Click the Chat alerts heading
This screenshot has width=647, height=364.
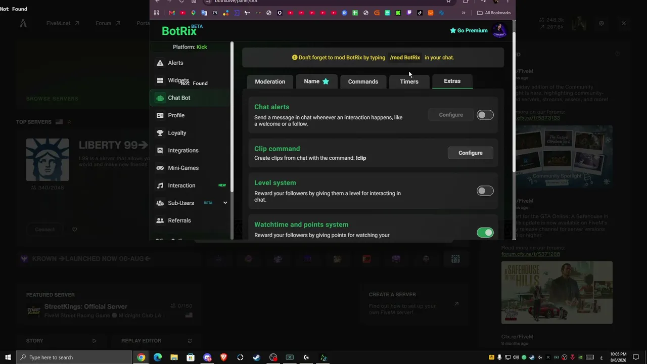271,107
